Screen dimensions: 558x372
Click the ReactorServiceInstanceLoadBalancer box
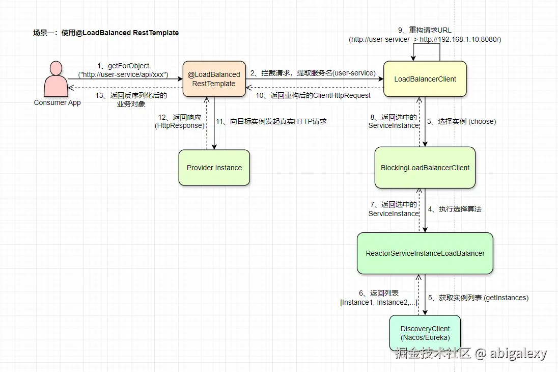coord(425,253)
